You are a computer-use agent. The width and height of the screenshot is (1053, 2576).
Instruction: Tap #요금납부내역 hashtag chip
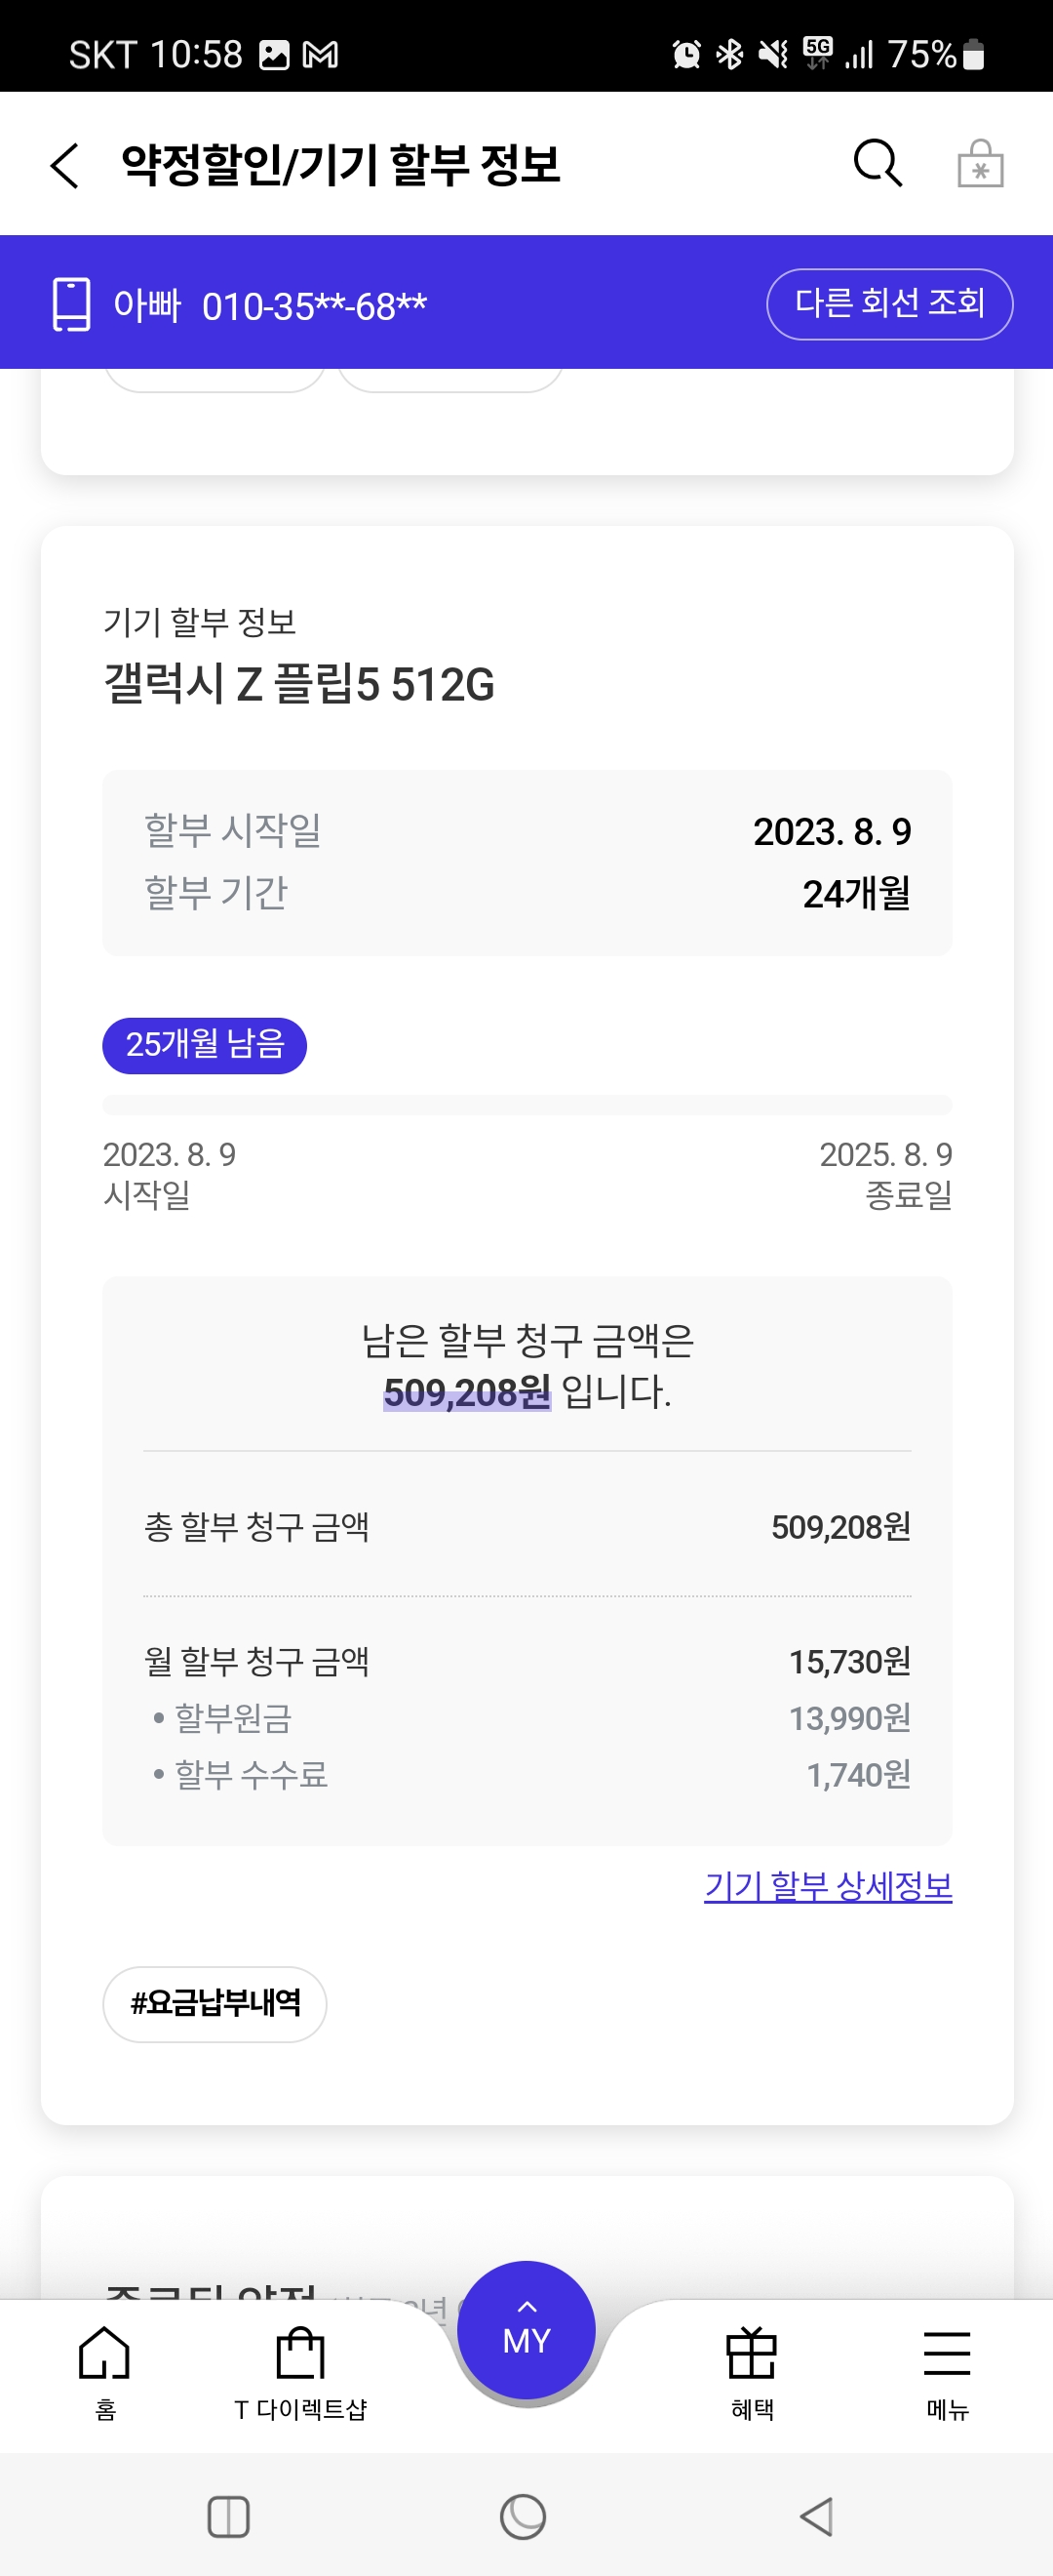click(214, 2003)
